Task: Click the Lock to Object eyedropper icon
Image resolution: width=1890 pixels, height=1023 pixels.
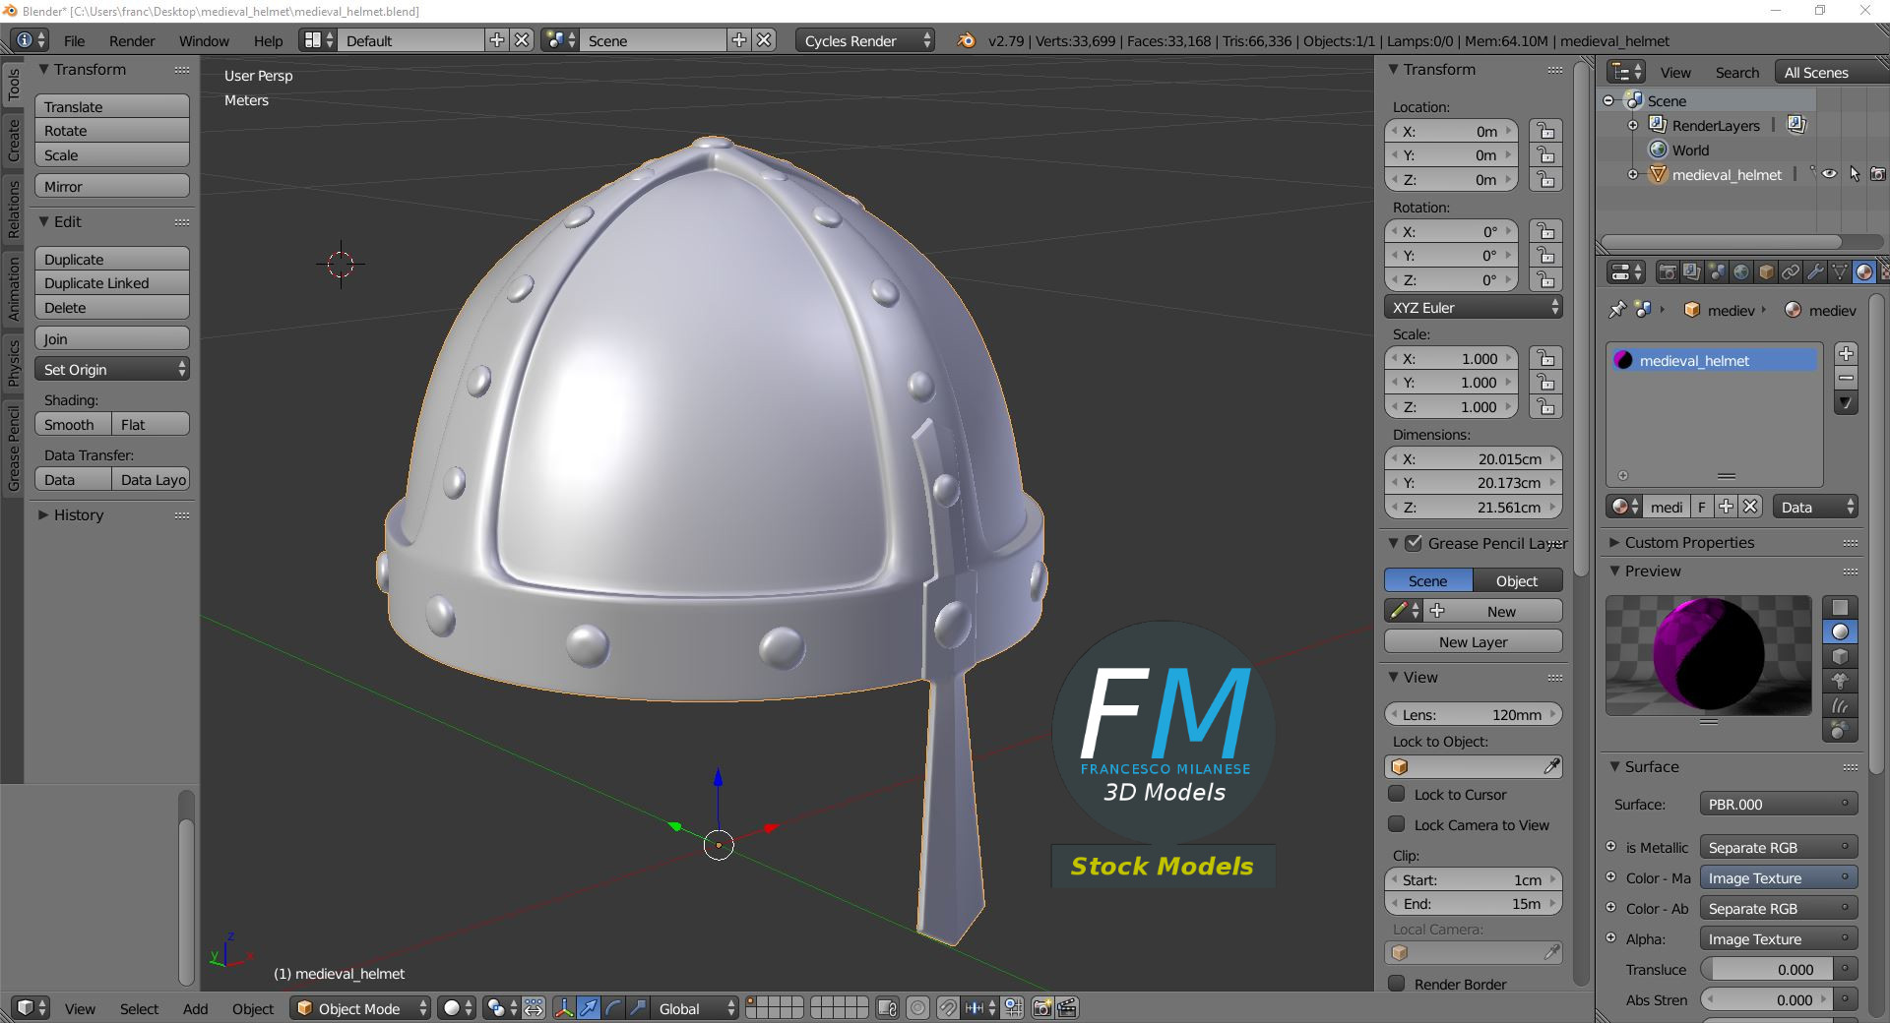Action: pyautogui.click(x=1551, y=766)
